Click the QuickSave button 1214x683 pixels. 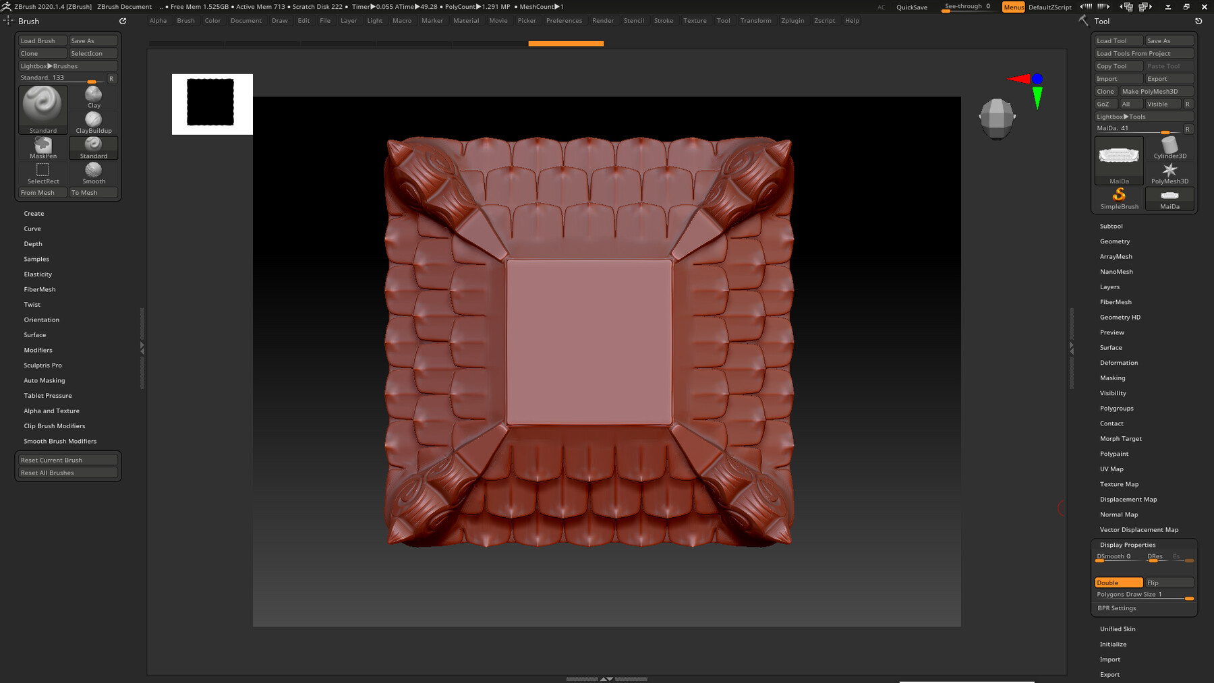coord(912,7)
